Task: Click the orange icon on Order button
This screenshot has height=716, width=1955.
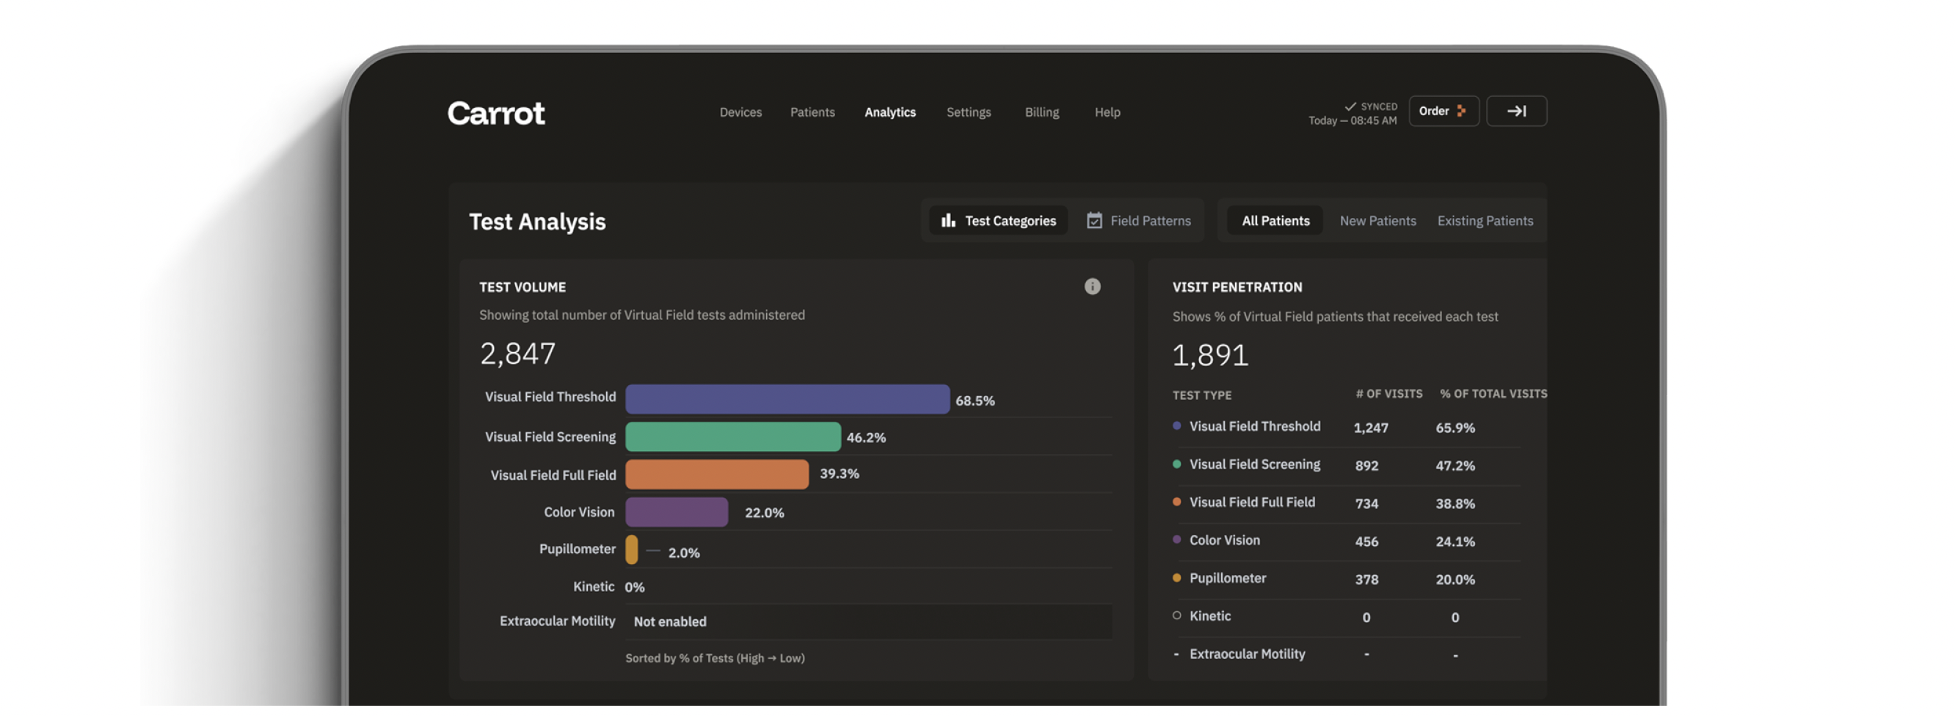Action: 1461,112
